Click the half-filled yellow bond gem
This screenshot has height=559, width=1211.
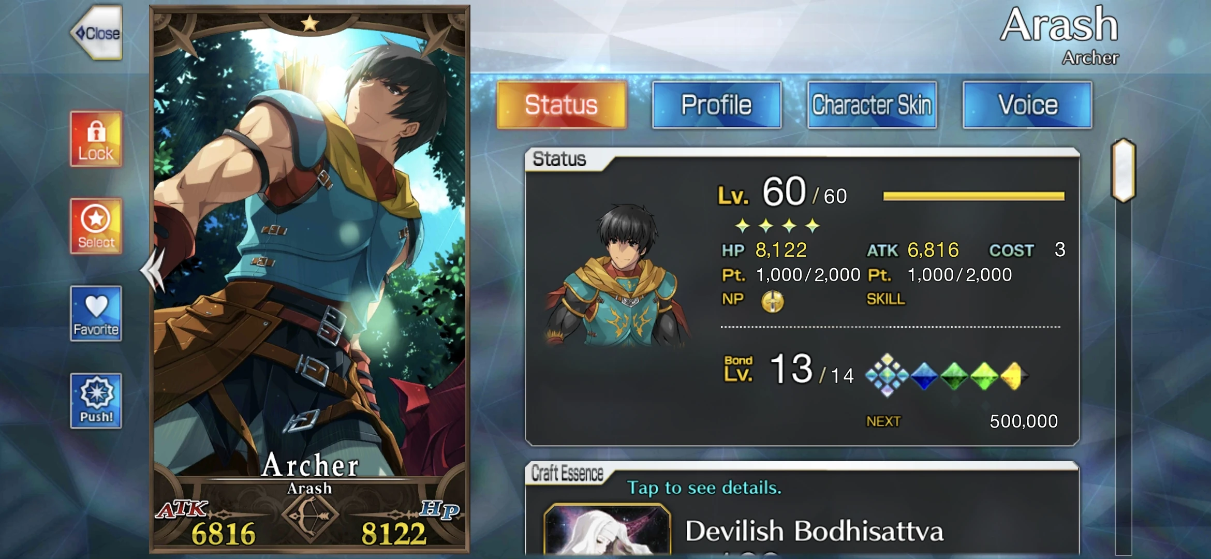[x=1014, y=376]
